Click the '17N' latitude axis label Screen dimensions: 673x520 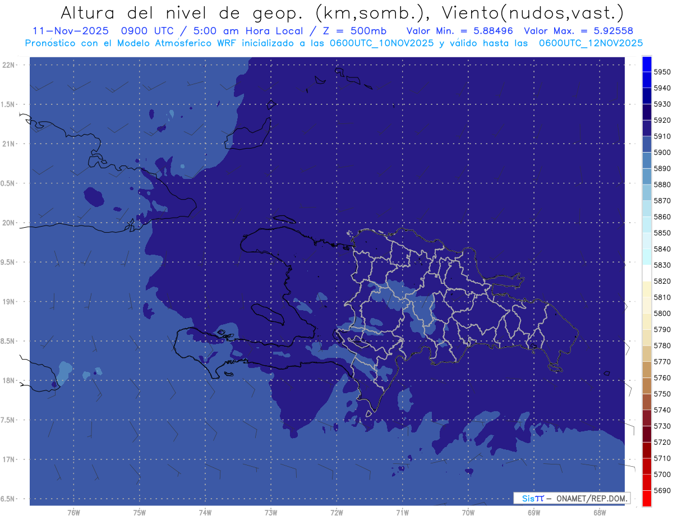pyautogui.click(x=8, y=459)
